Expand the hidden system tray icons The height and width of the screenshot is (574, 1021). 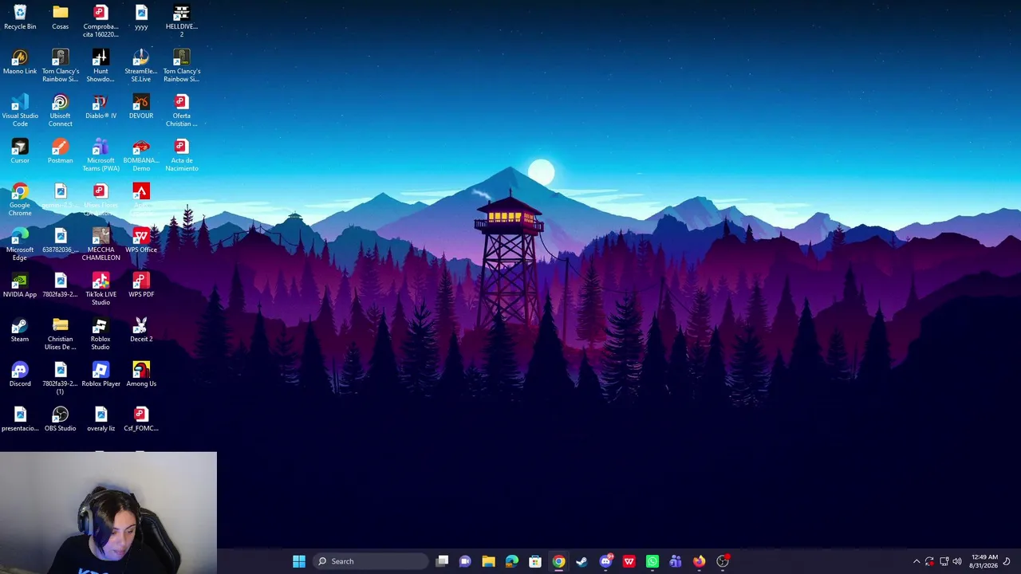(x=917, y=561)
